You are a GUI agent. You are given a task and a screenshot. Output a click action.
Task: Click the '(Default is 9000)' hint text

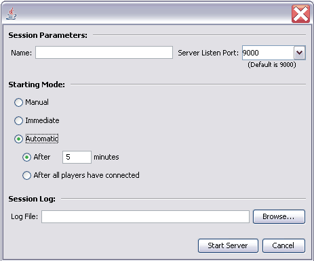[272, 65]
